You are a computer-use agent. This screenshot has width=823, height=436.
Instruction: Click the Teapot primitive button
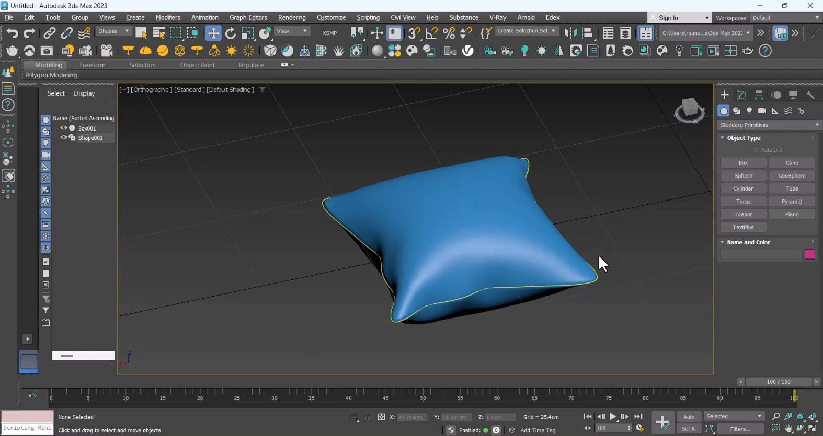(743, 215)
